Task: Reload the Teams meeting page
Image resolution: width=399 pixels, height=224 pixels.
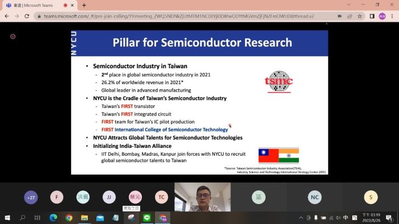Action: click(x=27, y=16)
